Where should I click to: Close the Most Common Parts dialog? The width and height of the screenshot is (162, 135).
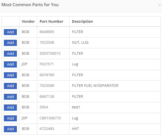(x=159, y=5)
